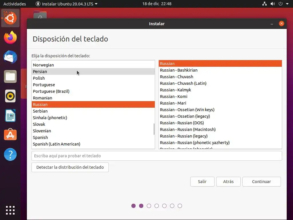Open Thunderbird mail from the dock
The width and height of the screenshot is (293, 220).
(x=10, y=57)
